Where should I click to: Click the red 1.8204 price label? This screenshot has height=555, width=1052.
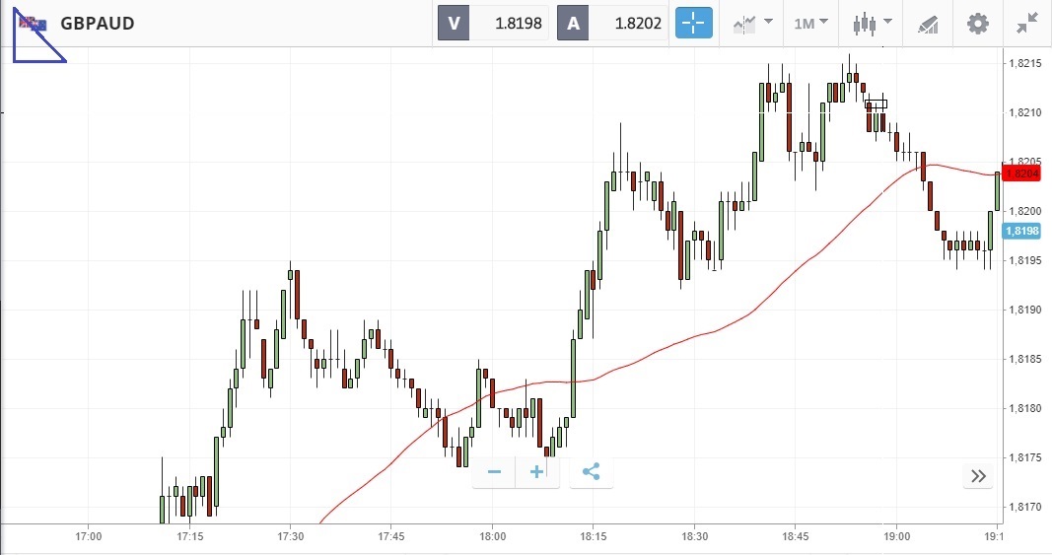1020,173
